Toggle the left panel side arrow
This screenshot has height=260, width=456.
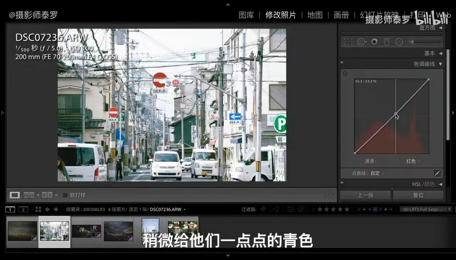pyautogui.click(x=2, y=112)
